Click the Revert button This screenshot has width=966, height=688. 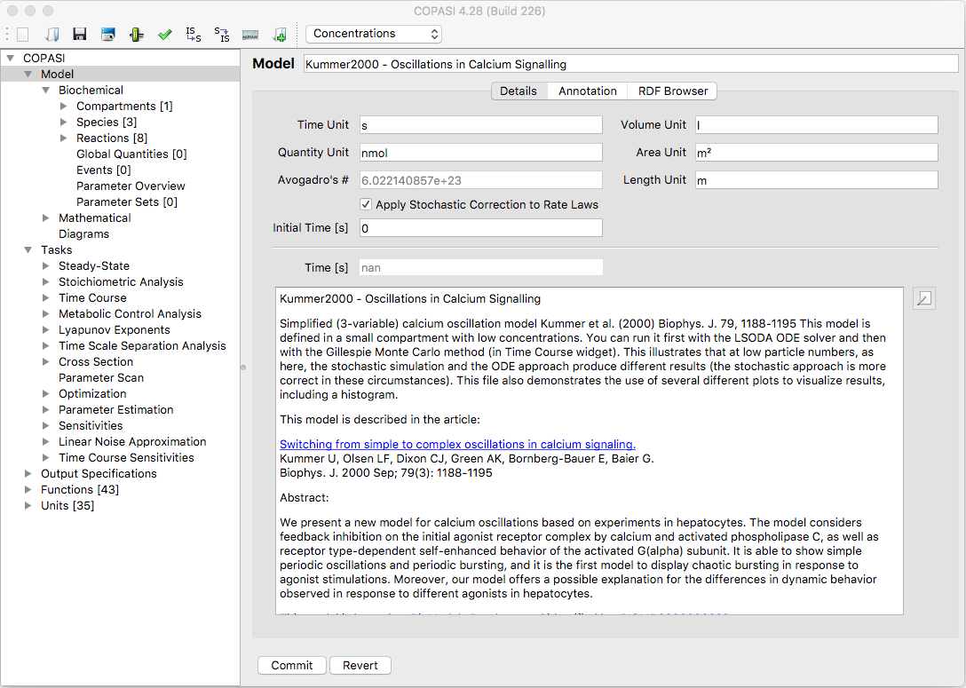(360, 665)
